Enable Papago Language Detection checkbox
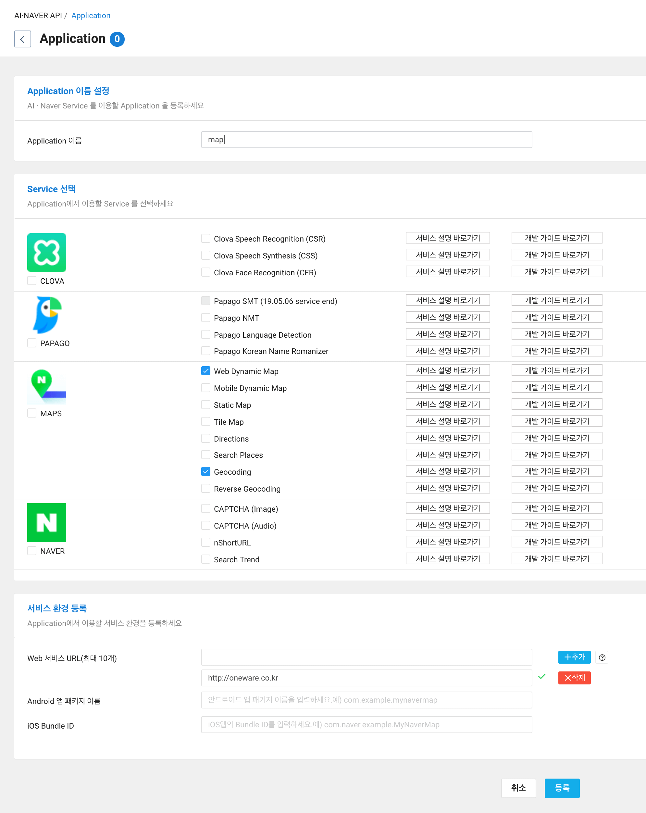 pos(206,334)
